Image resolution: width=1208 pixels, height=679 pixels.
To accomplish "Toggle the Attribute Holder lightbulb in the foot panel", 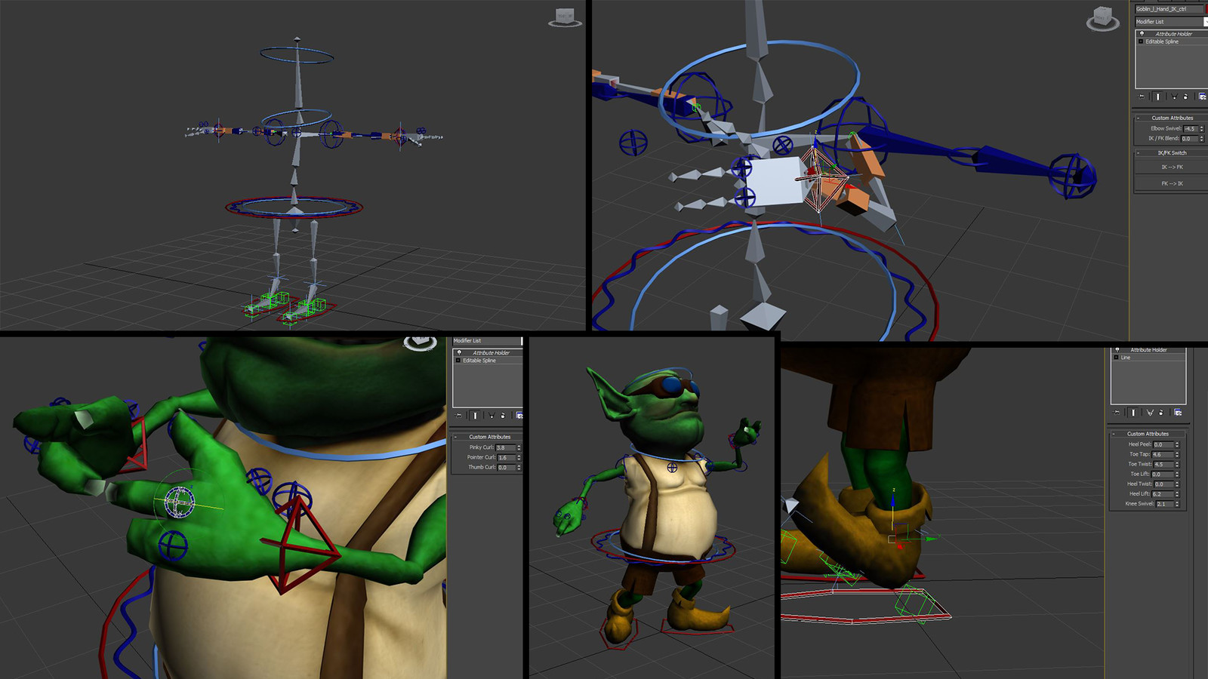I will pyautogui.click(x=1117, y=350).
